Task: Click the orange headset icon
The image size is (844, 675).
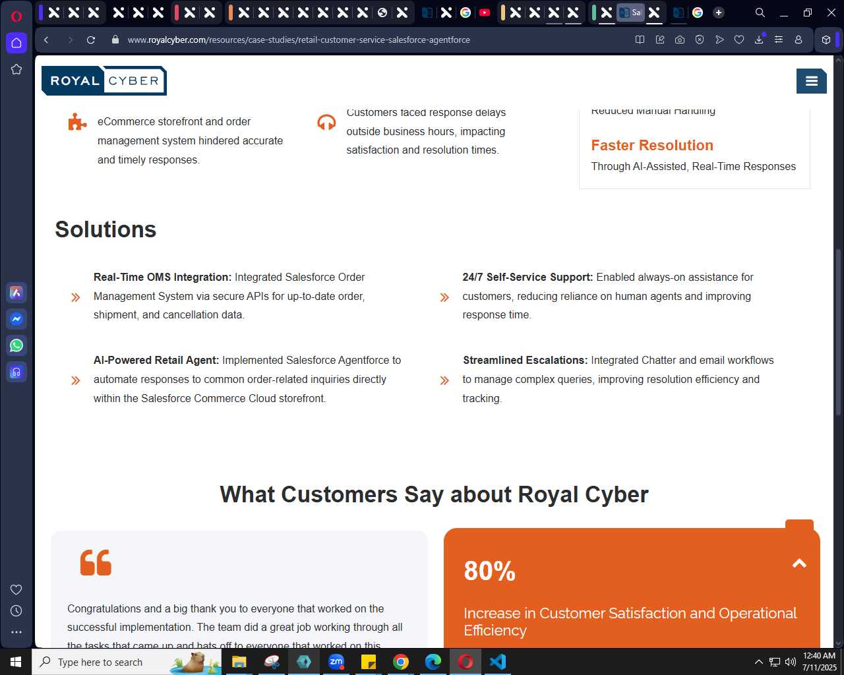Action: click(x=326, y=123)
